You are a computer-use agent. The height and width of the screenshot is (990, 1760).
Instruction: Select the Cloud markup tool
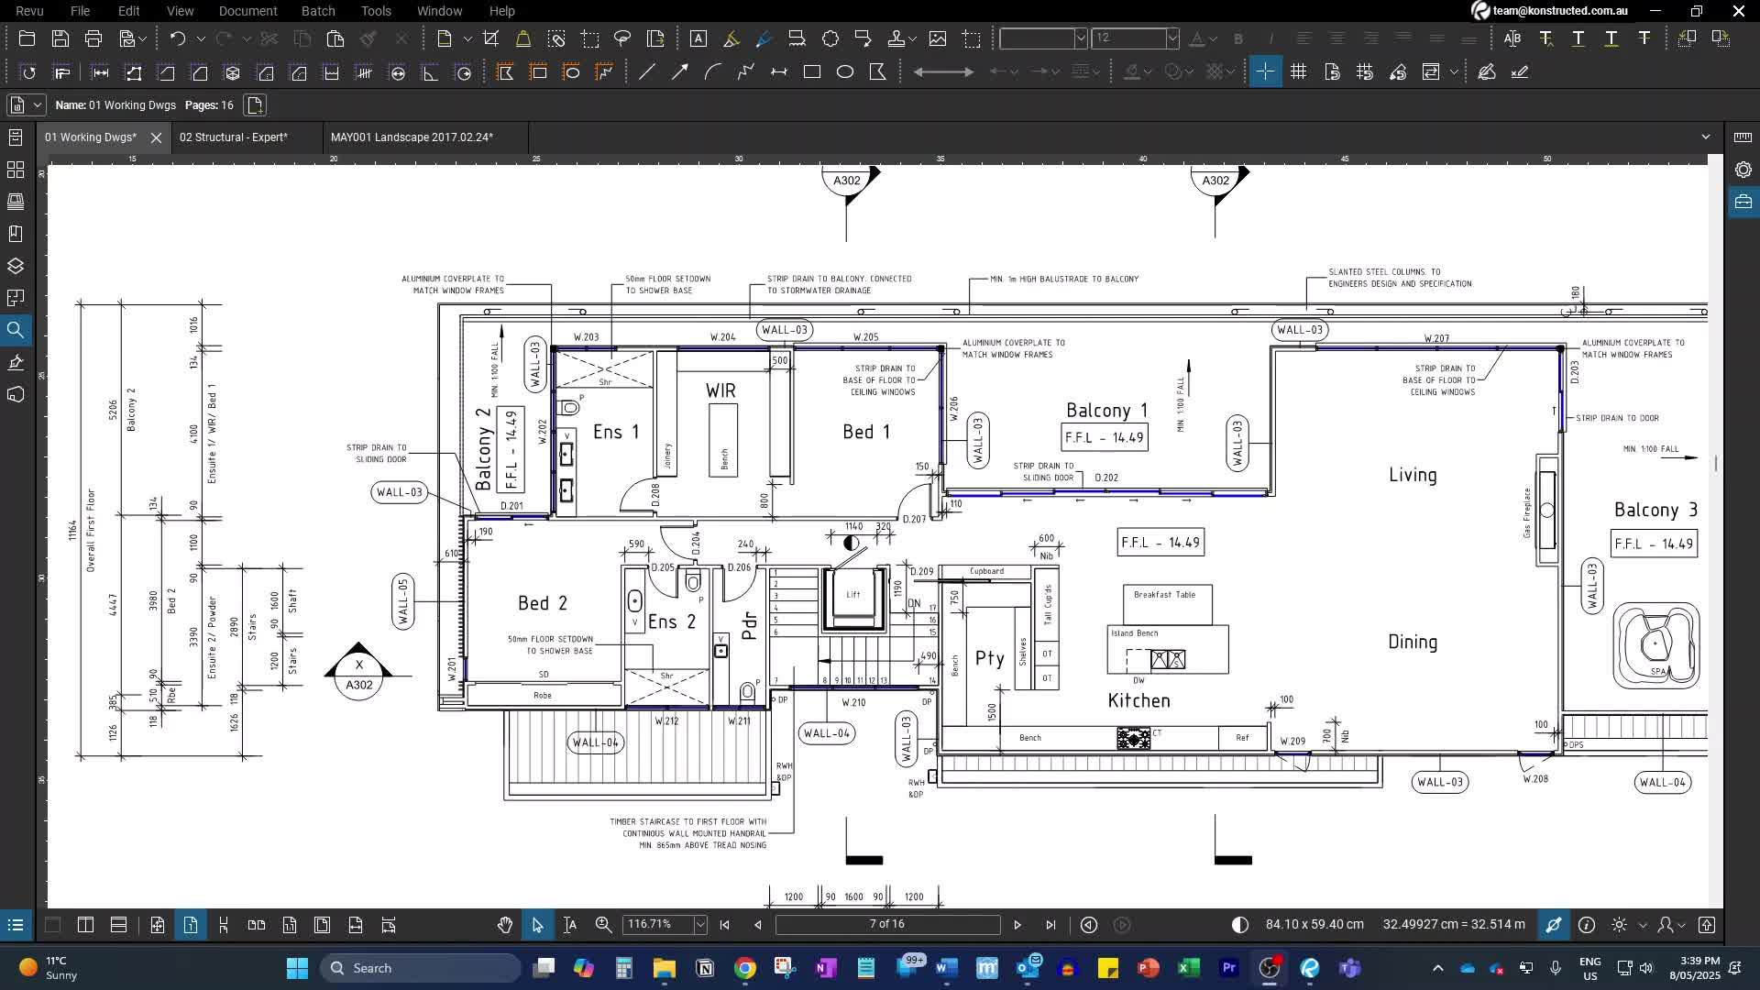pos(830,38)
